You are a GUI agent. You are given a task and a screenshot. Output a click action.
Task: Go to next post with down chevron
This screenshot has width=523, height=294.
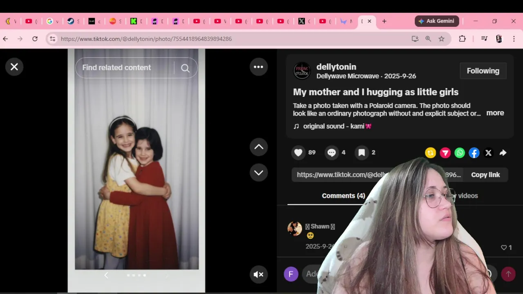(259, 172)
